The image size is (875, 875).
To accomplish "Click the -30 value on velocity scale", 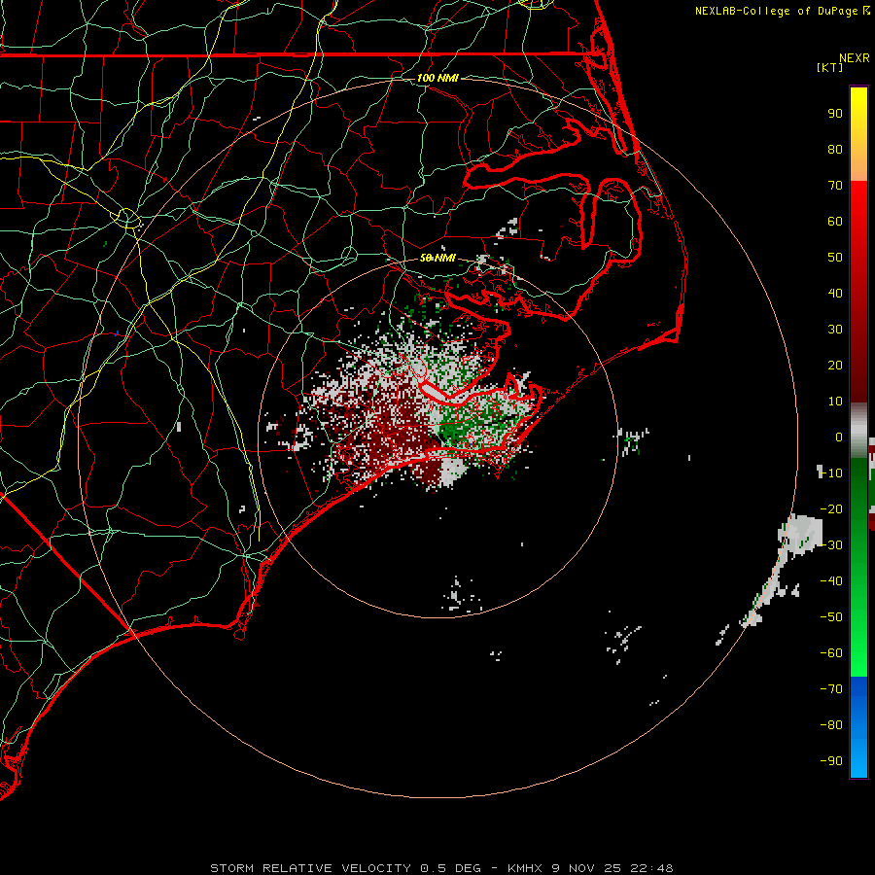I will coord(831,545).
